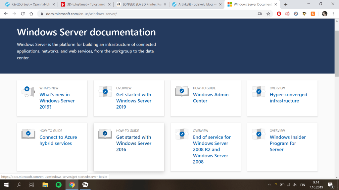This screenshot has height=190, width=339.
Task: Click the red AdBlock extension icon
Action: point(279,14)
